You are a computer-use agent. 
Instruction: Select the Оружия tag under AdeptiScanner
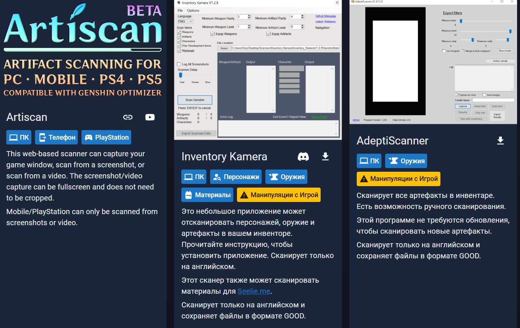(x=406, y=161)
